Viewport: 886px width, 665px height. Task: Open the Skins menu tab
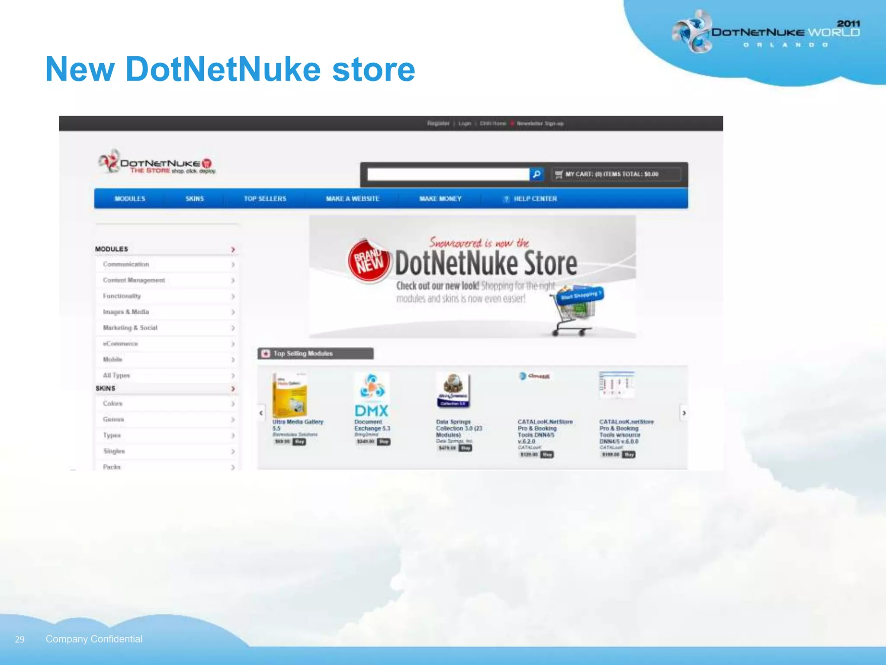click(x=195, y=199)
